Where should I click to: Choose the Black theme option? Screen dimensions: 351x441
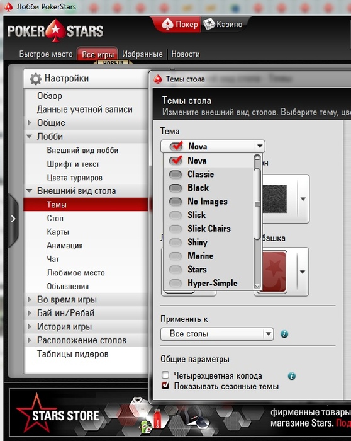point(208,188)
